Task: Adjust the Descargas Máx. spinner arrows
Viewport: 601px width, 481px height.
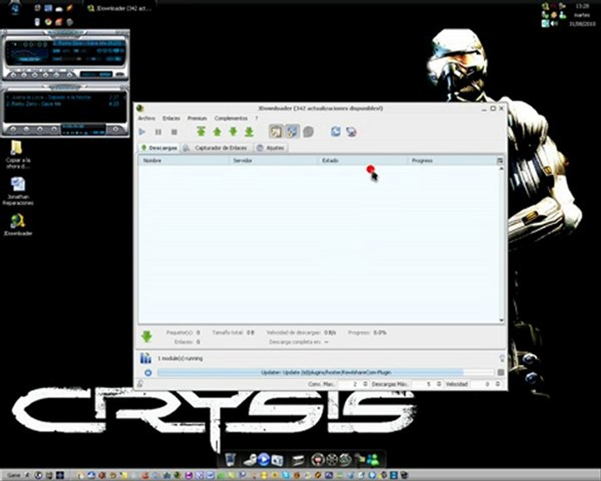Action: pos(439,383)
